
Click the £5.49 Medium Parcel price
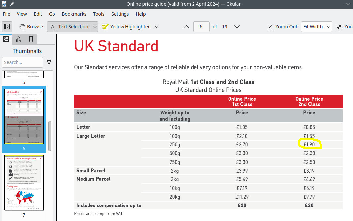click(x=242, y=179)
